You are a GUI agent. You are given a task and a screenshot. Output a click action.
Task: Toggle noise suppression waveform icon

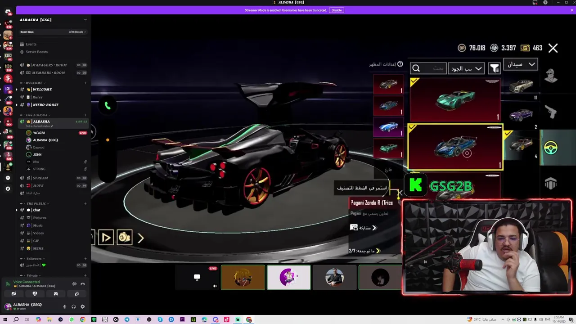point(74,283)
